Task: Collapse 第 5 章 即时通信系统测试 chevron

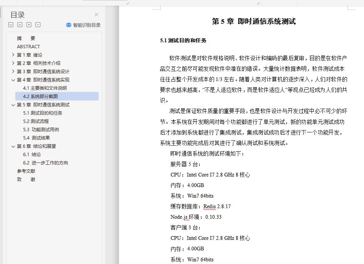Action: [x=13, y=105]
